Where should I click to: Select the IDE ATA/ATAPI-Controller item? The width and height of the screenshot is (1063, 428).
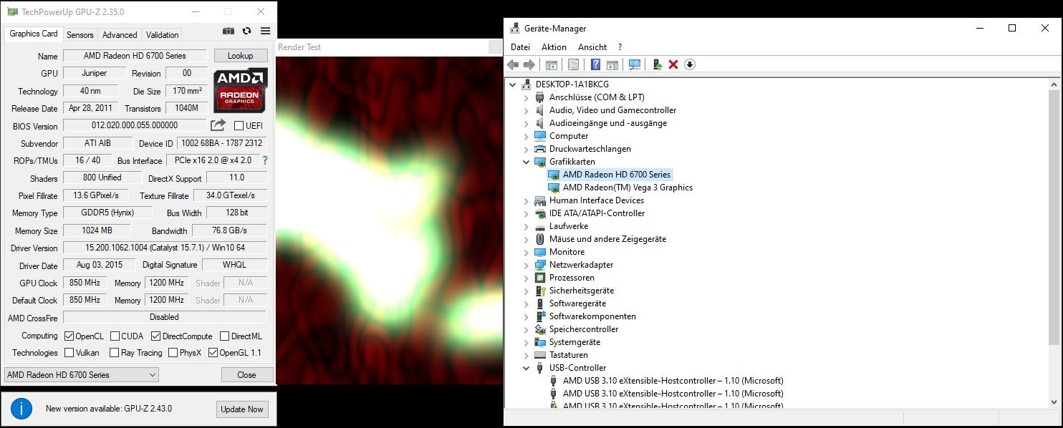[597, 213]
